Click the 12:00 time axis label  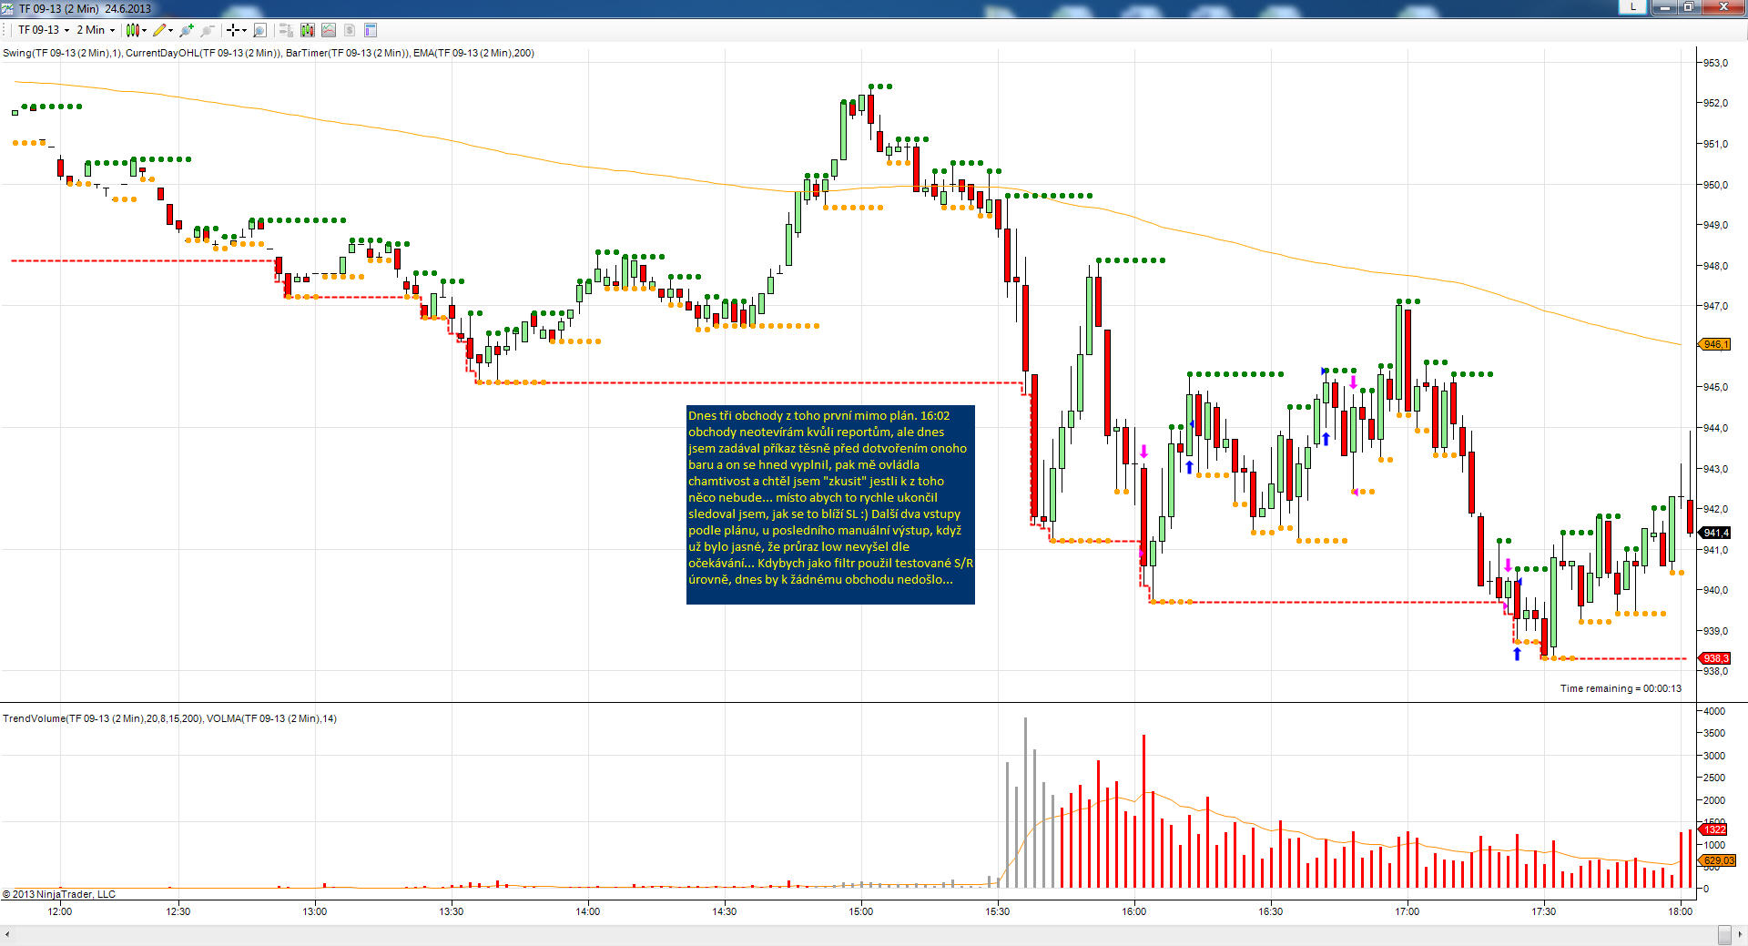[60, 911]
